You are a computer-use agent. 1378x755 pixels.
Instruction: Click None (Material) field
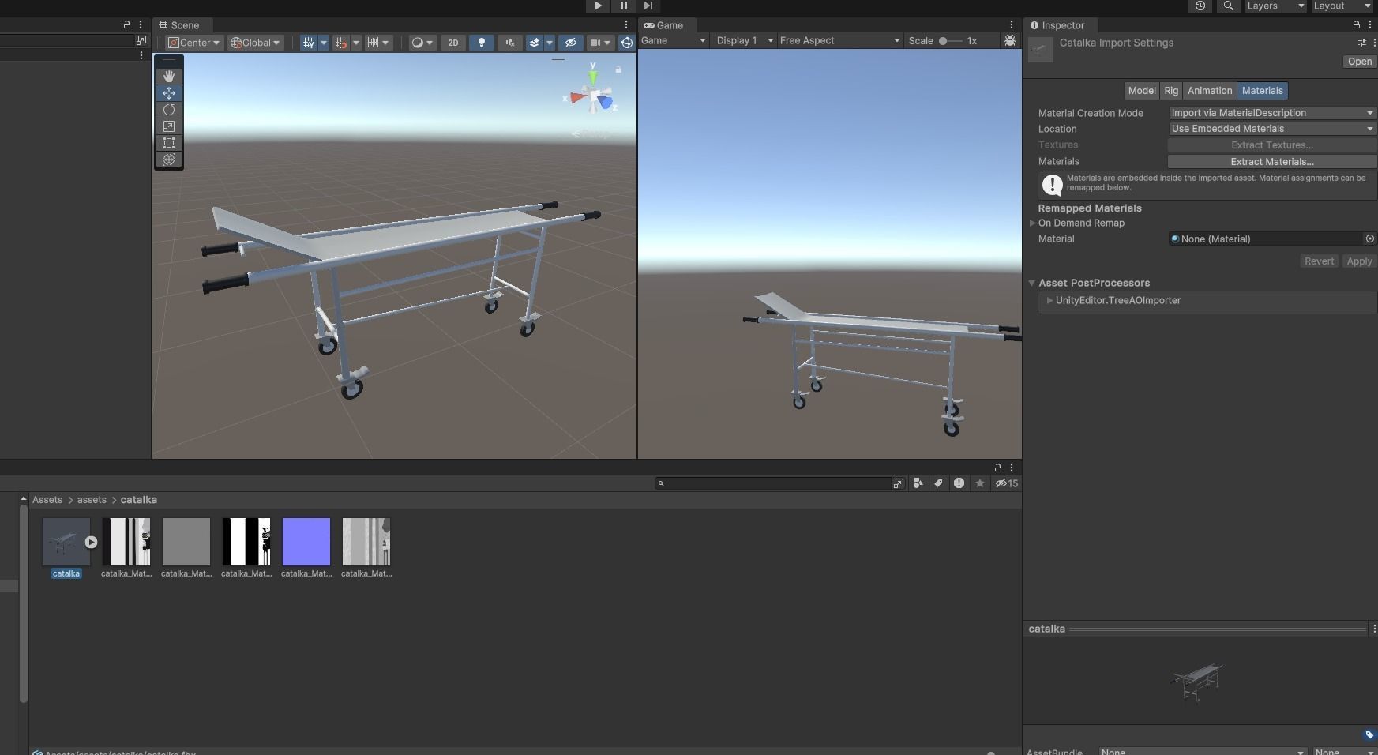tap(1266, 239)
